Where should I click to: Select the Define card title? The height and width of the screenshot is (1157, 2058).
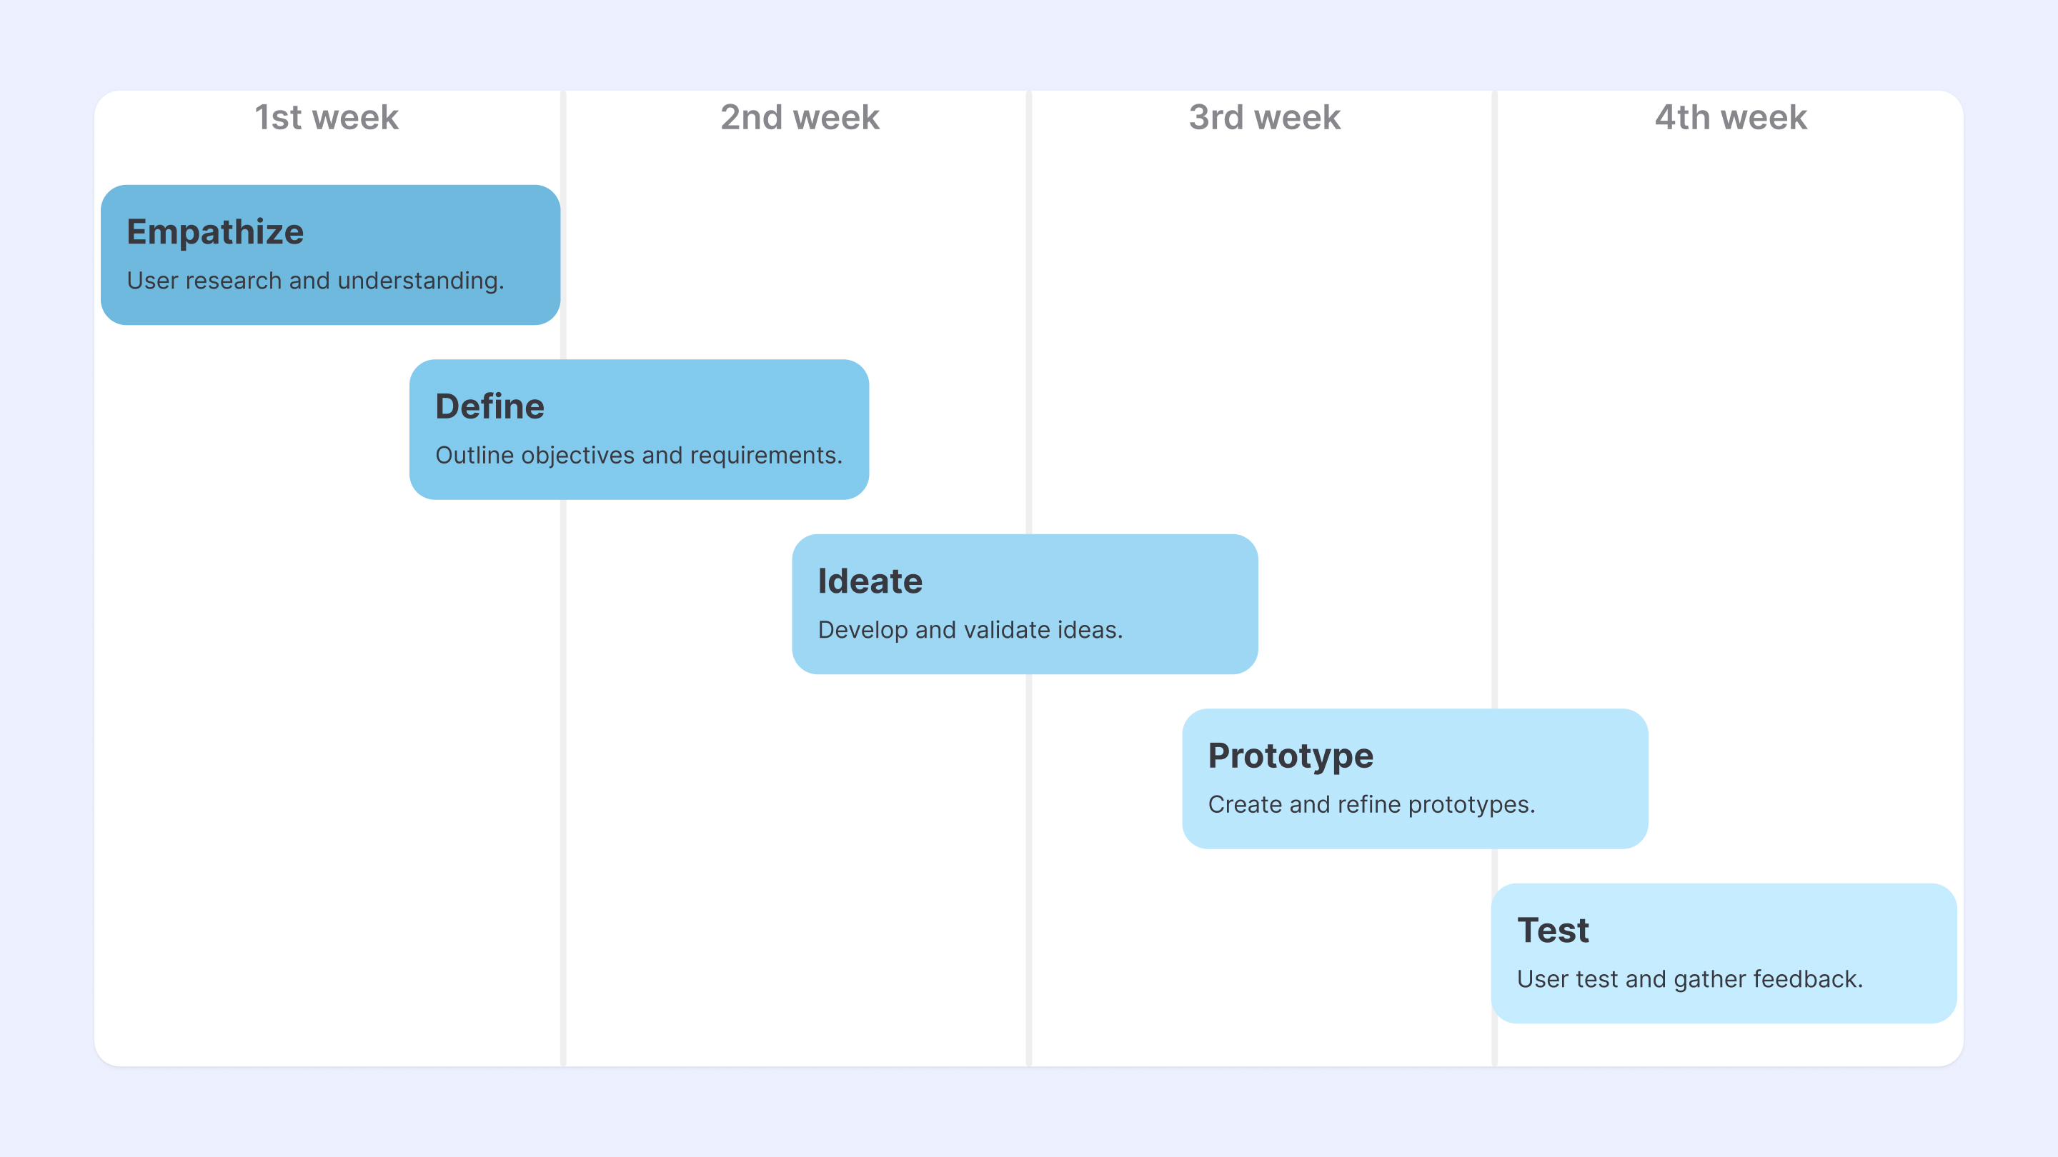point(489,406)
